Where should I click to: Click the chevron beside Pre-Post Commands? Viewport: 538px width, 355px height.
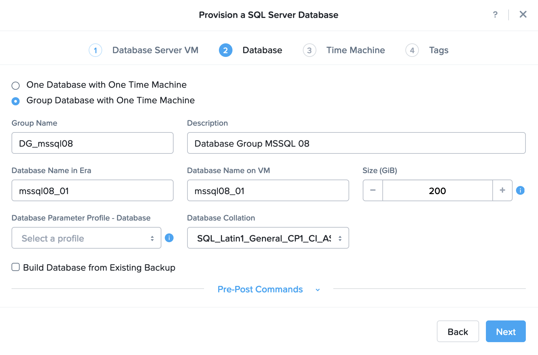pyautogui.click(x=318, y=290)
